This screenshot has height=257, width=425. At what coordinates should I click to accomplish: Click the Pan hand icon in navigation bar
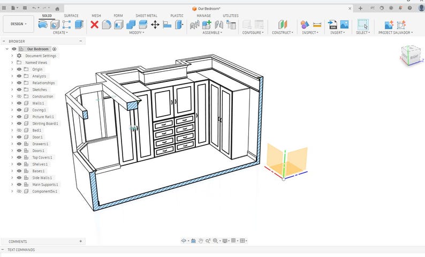[201, 241]
